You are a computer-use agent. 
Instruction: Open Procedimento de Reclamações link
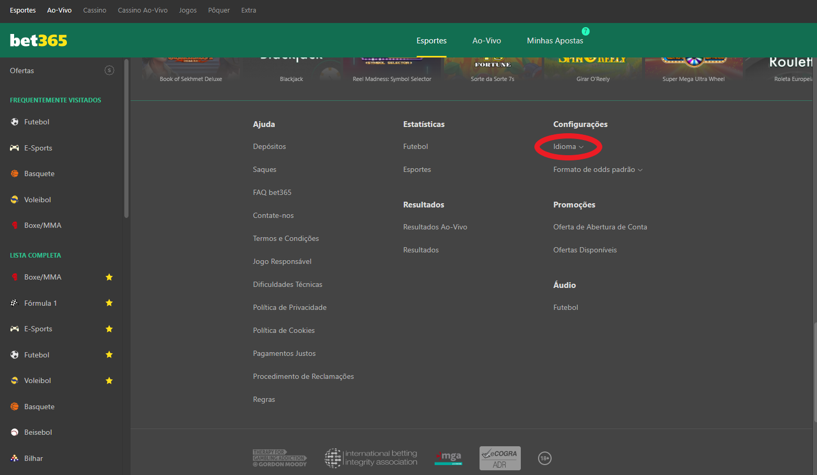[x=304, y=376]
